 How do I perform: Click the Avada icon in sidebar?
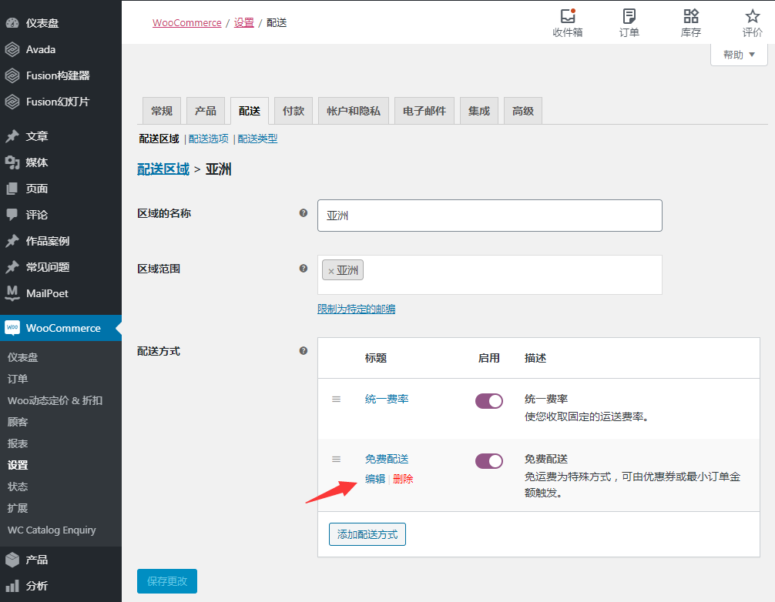pyautogui.click(x=12, y=49)
